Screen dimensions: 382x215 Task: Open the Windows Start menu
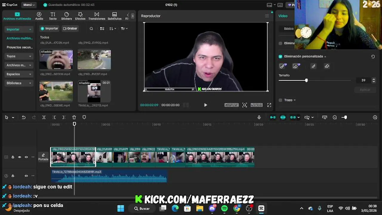tap(121, 208)
